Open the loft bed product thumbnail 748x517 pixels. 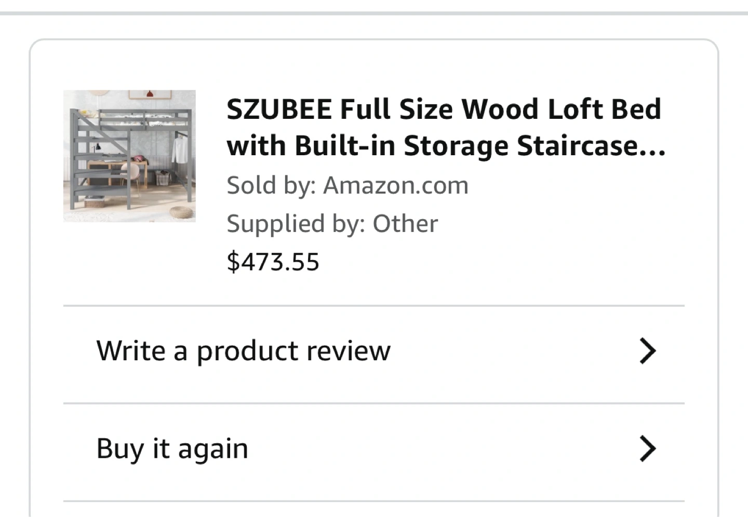click(129, 156)
